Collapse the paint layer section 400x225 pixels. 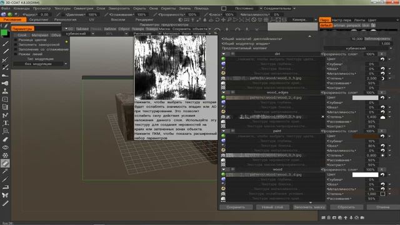[x=224, y=131]
